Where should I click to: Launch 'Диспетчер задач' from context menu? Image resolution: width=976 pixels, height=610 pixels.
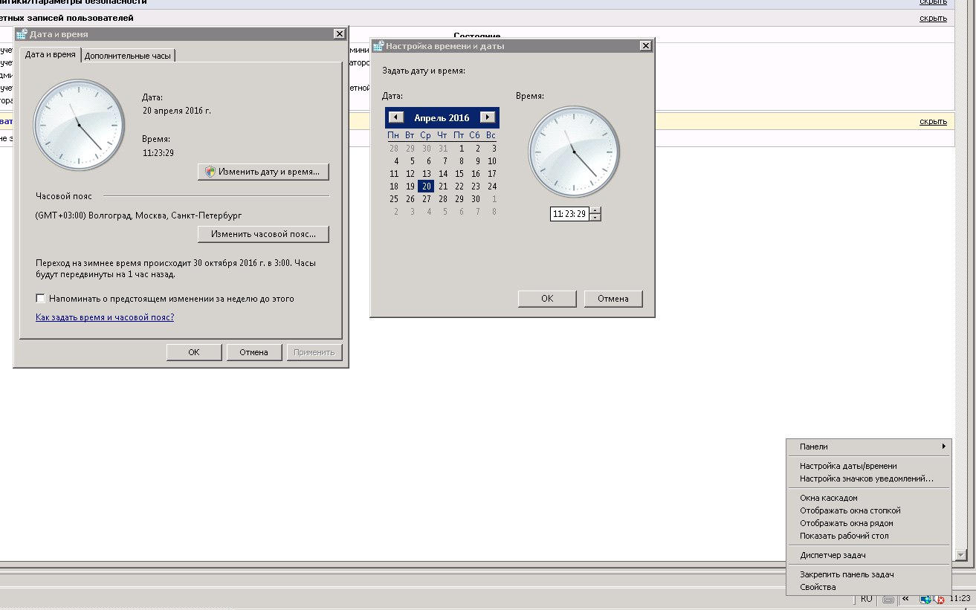[x=868, y=555]
